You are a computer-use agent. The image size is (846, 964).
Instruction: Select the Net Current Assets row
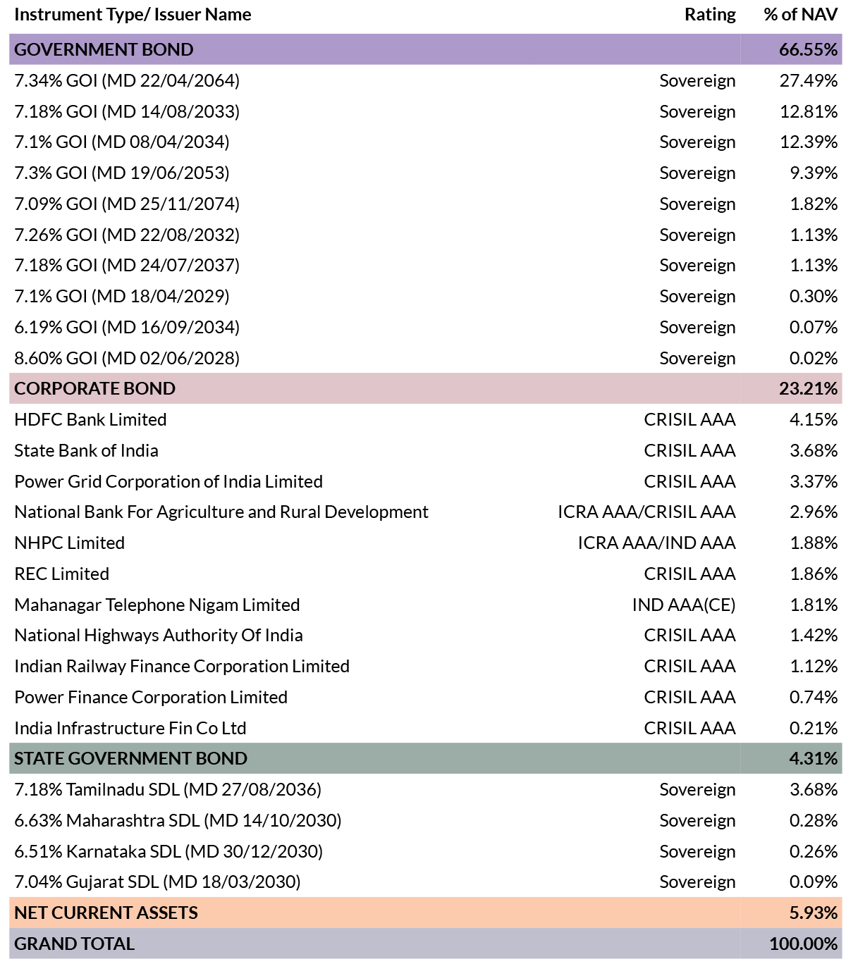(x=106, y=913)
